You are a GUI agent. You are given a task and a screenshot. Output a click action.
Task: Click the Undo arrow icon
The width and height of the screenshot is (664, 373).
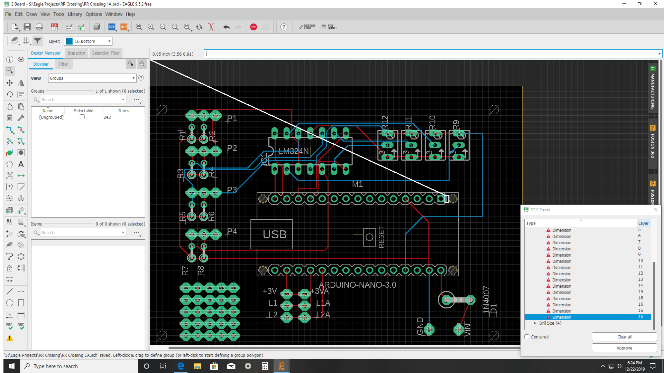[227, 27]
